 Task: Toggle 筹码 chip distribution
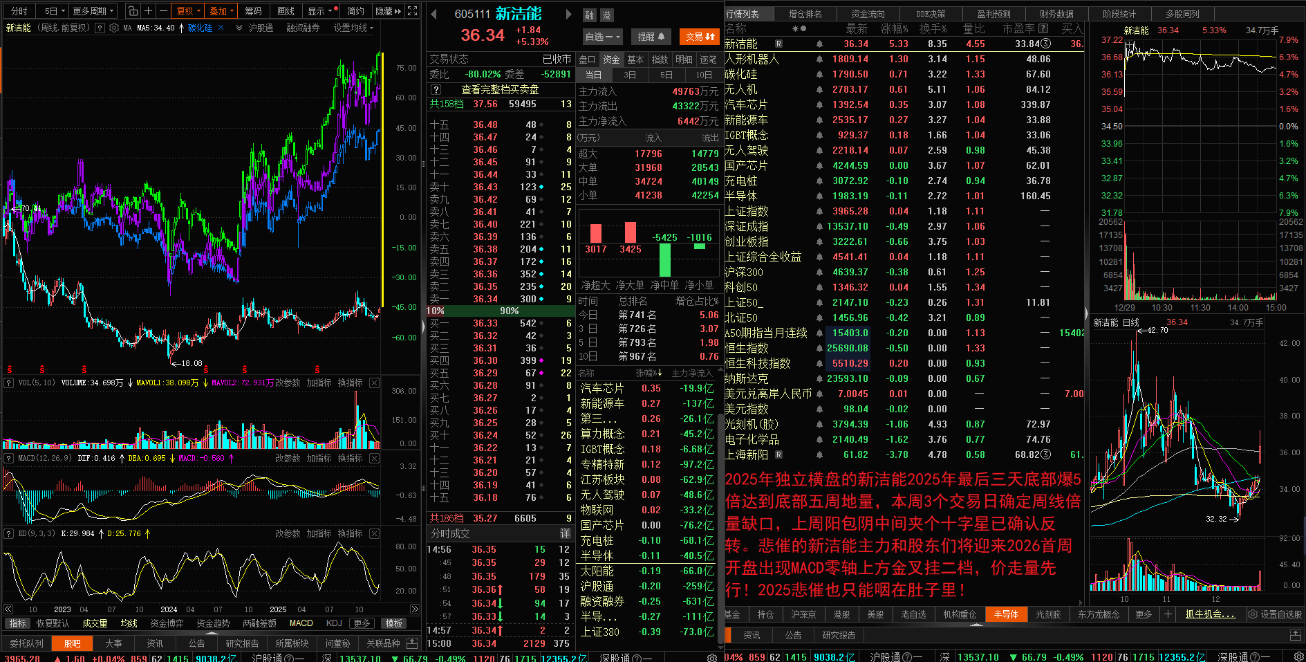253,11
